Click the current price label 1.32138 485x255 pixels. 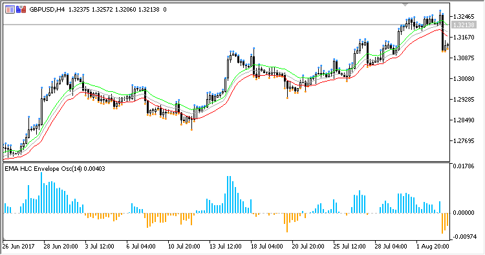[x=464, y=25]
